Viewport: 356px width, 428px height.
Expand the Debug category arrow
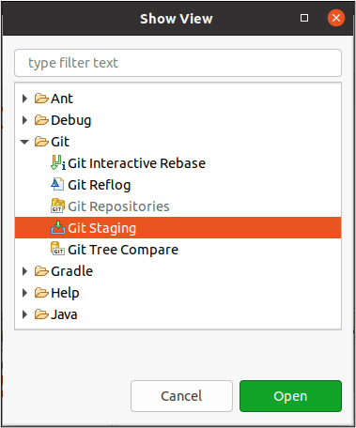[24, 120]
